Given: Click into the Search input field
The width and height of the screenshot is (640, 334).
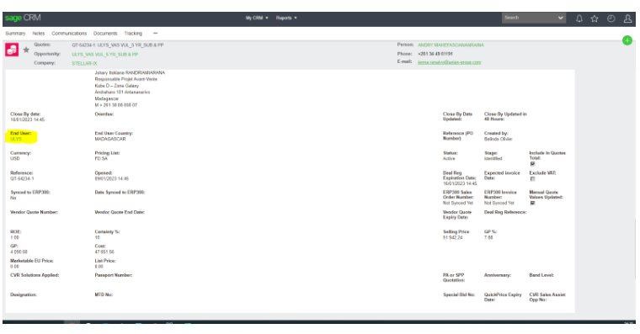Looking at the screenshot, I should click(529, 18).
